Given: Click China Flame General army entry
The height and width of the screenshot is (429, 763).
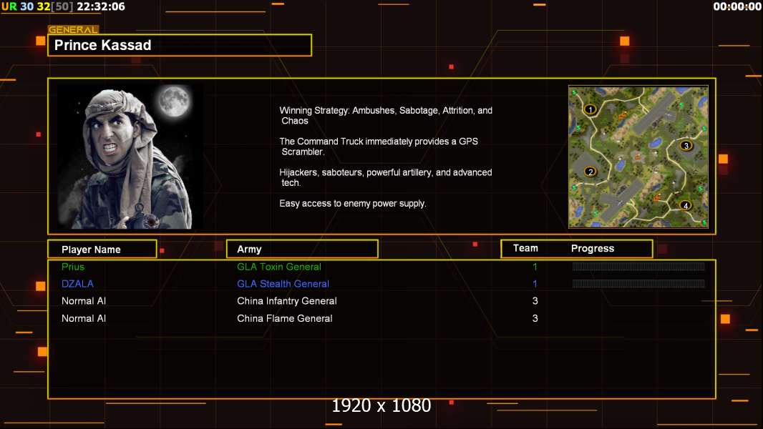Looking at the screenshot, I should pos(285,318).
